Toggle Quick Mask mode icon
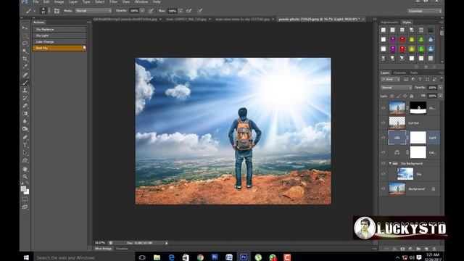 pyautogui.click(x=25, y=199)
